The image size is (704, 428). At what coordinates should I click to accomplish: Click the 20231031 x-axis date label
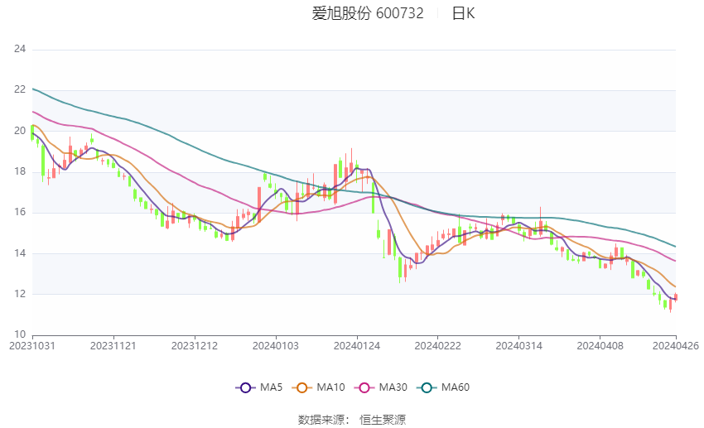pyautogui.click(x=31, y=346)
